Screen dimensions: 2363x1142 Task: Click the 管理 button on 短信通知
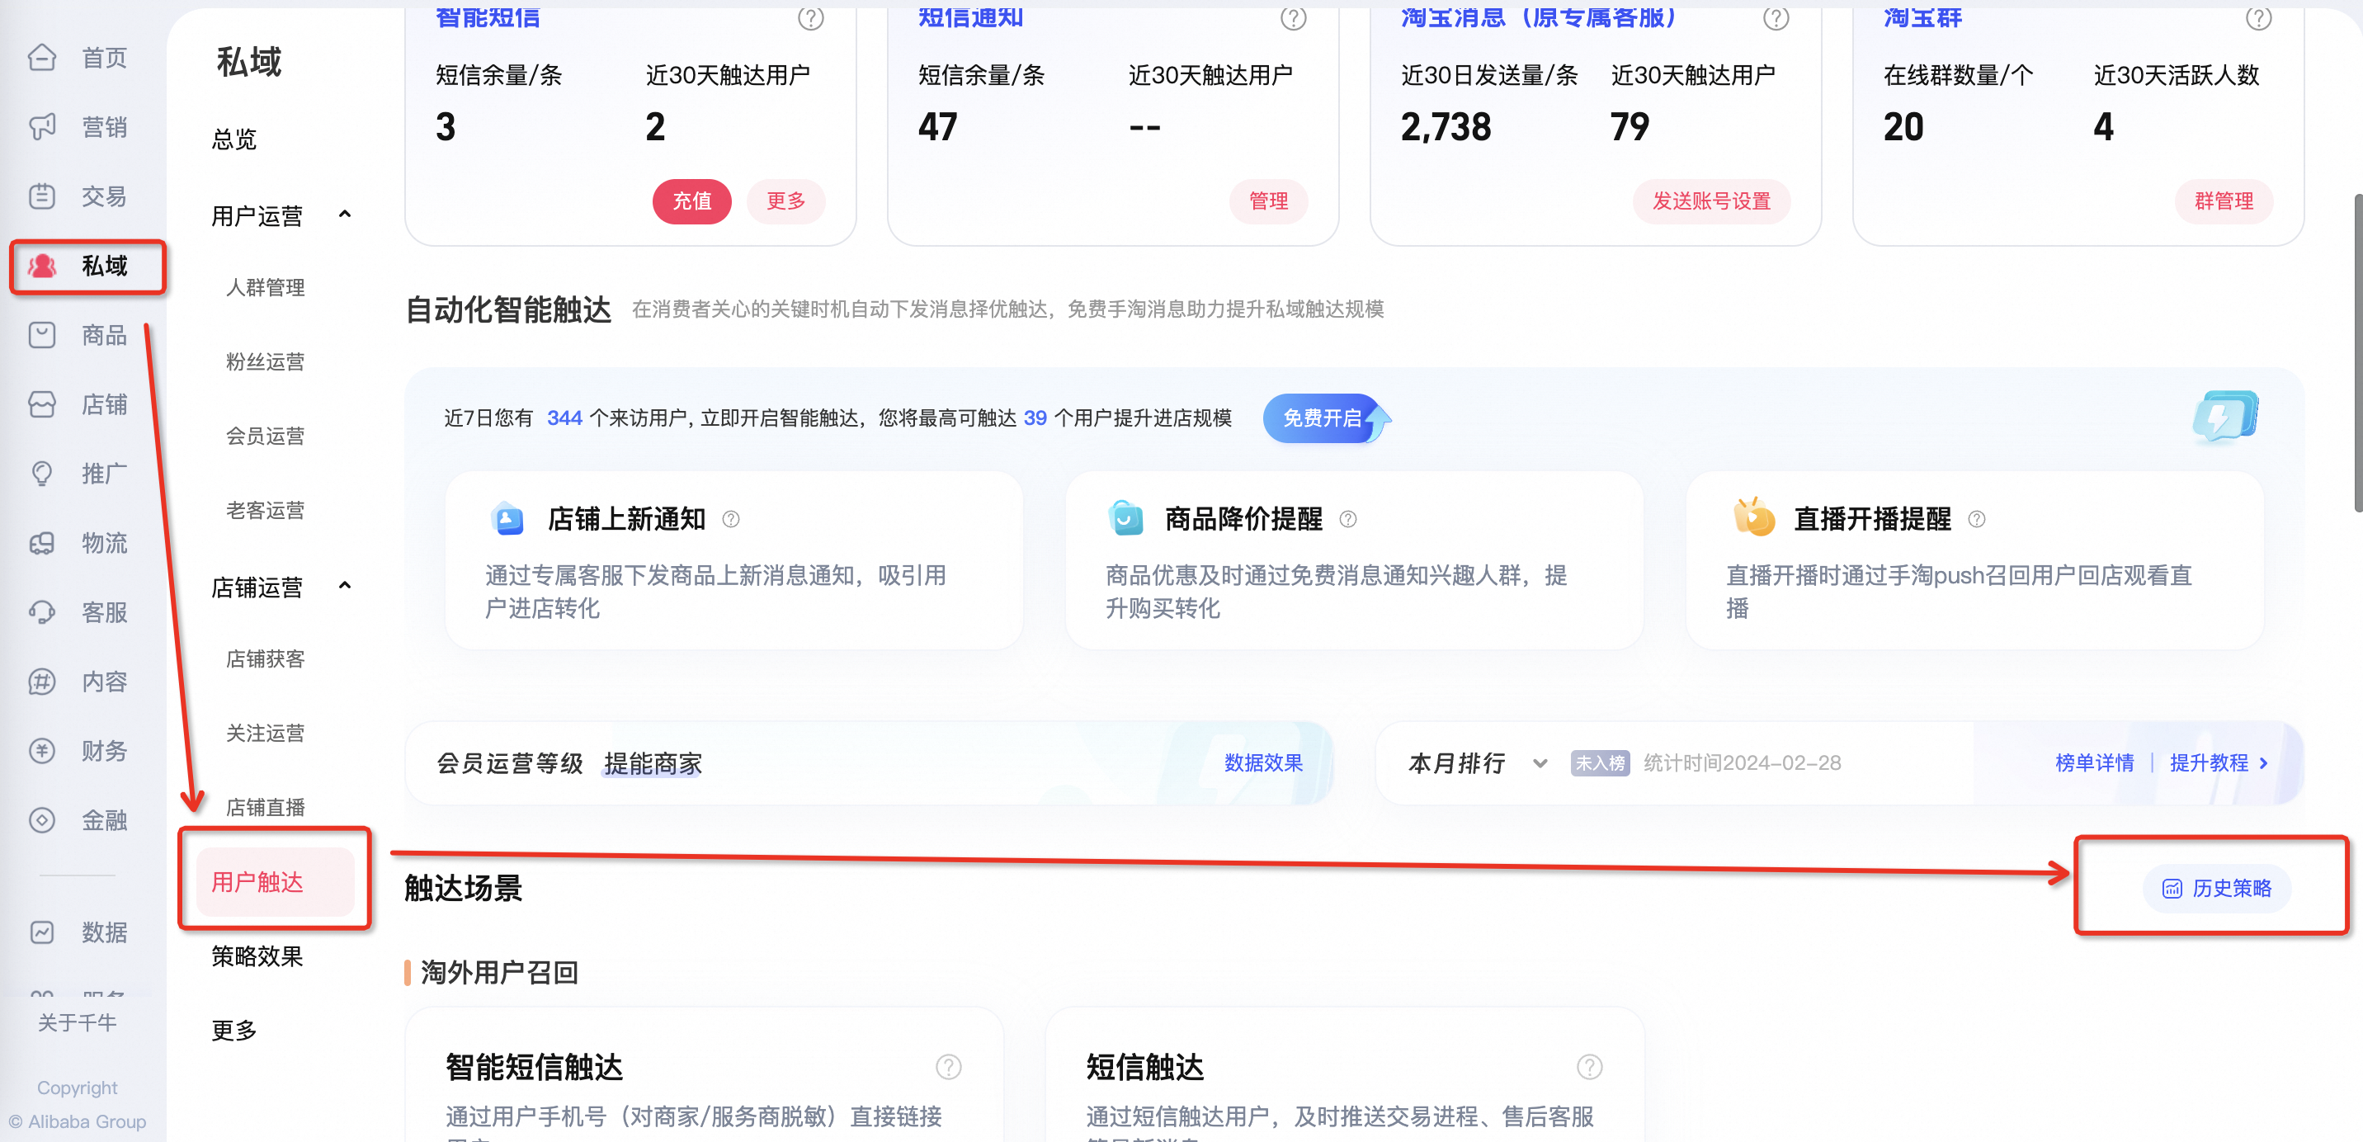tap(1269, 201)
